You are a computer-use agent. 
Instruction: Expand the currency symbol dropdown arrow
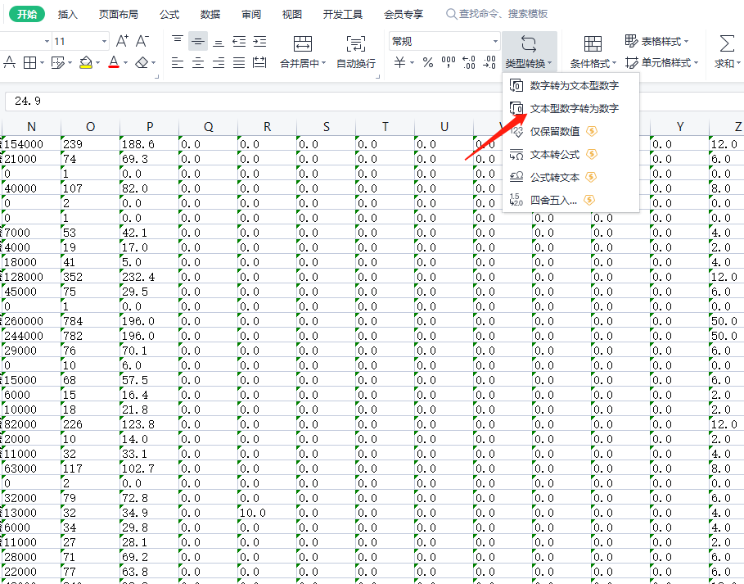pyautogui.click(x=412, y=63)
